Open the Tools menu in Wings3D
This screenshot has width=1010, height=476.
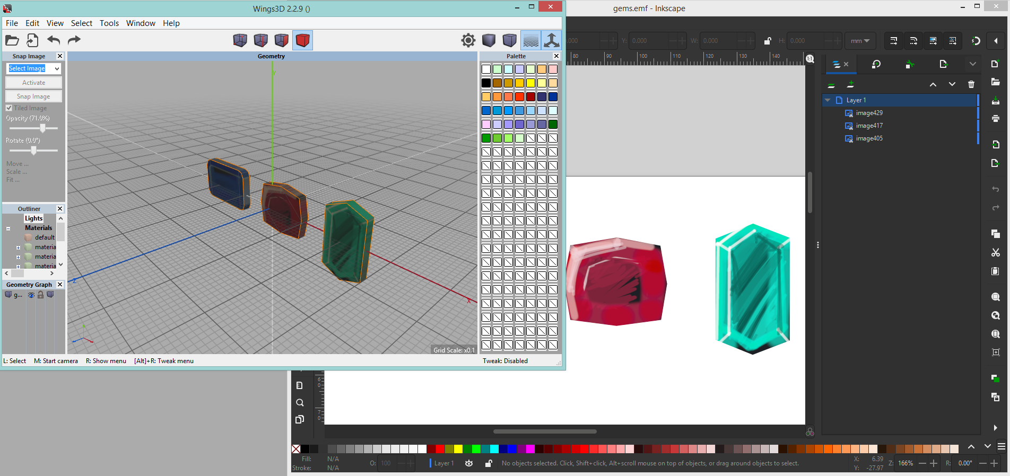109,23
